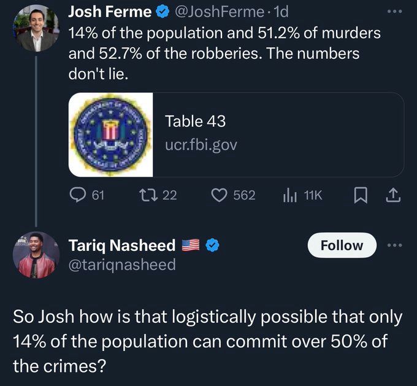417x386 pixels.
Task: Click the 1d timestamp on Josh's tweet
Action: 281,12
